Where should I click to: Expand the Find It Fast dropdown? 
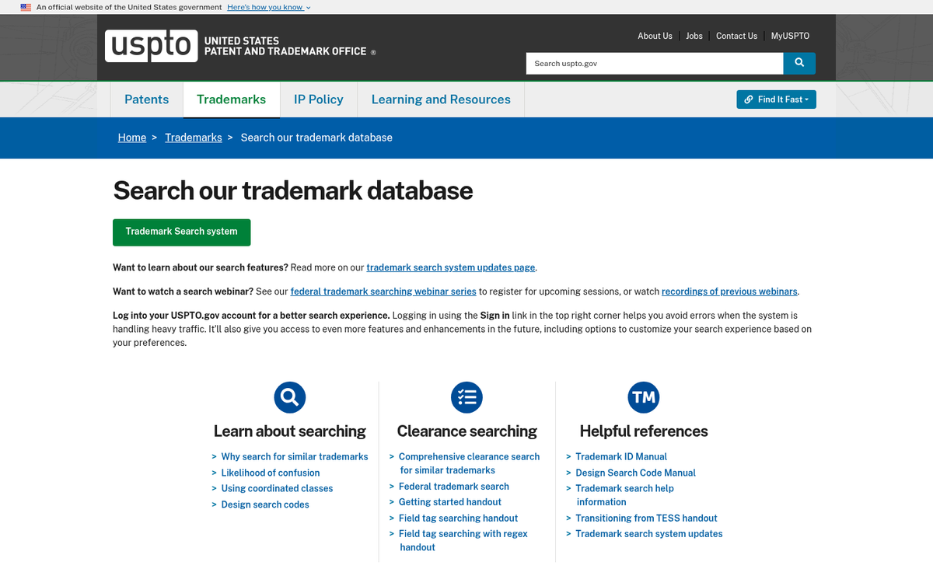coord(776,99)
